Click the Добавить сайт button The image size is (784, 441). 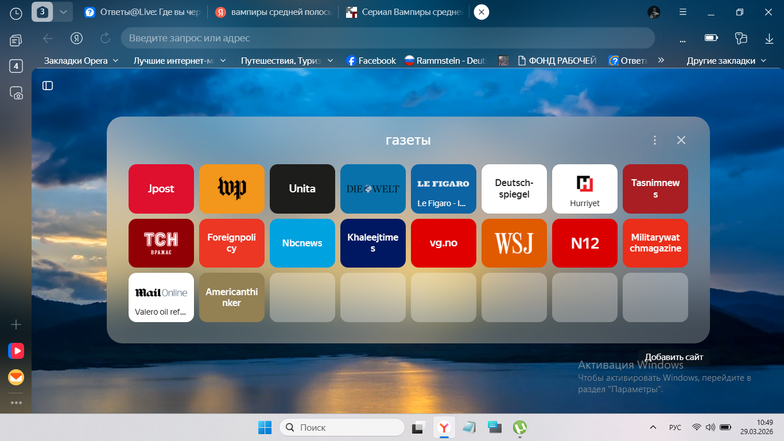point(674,357)
